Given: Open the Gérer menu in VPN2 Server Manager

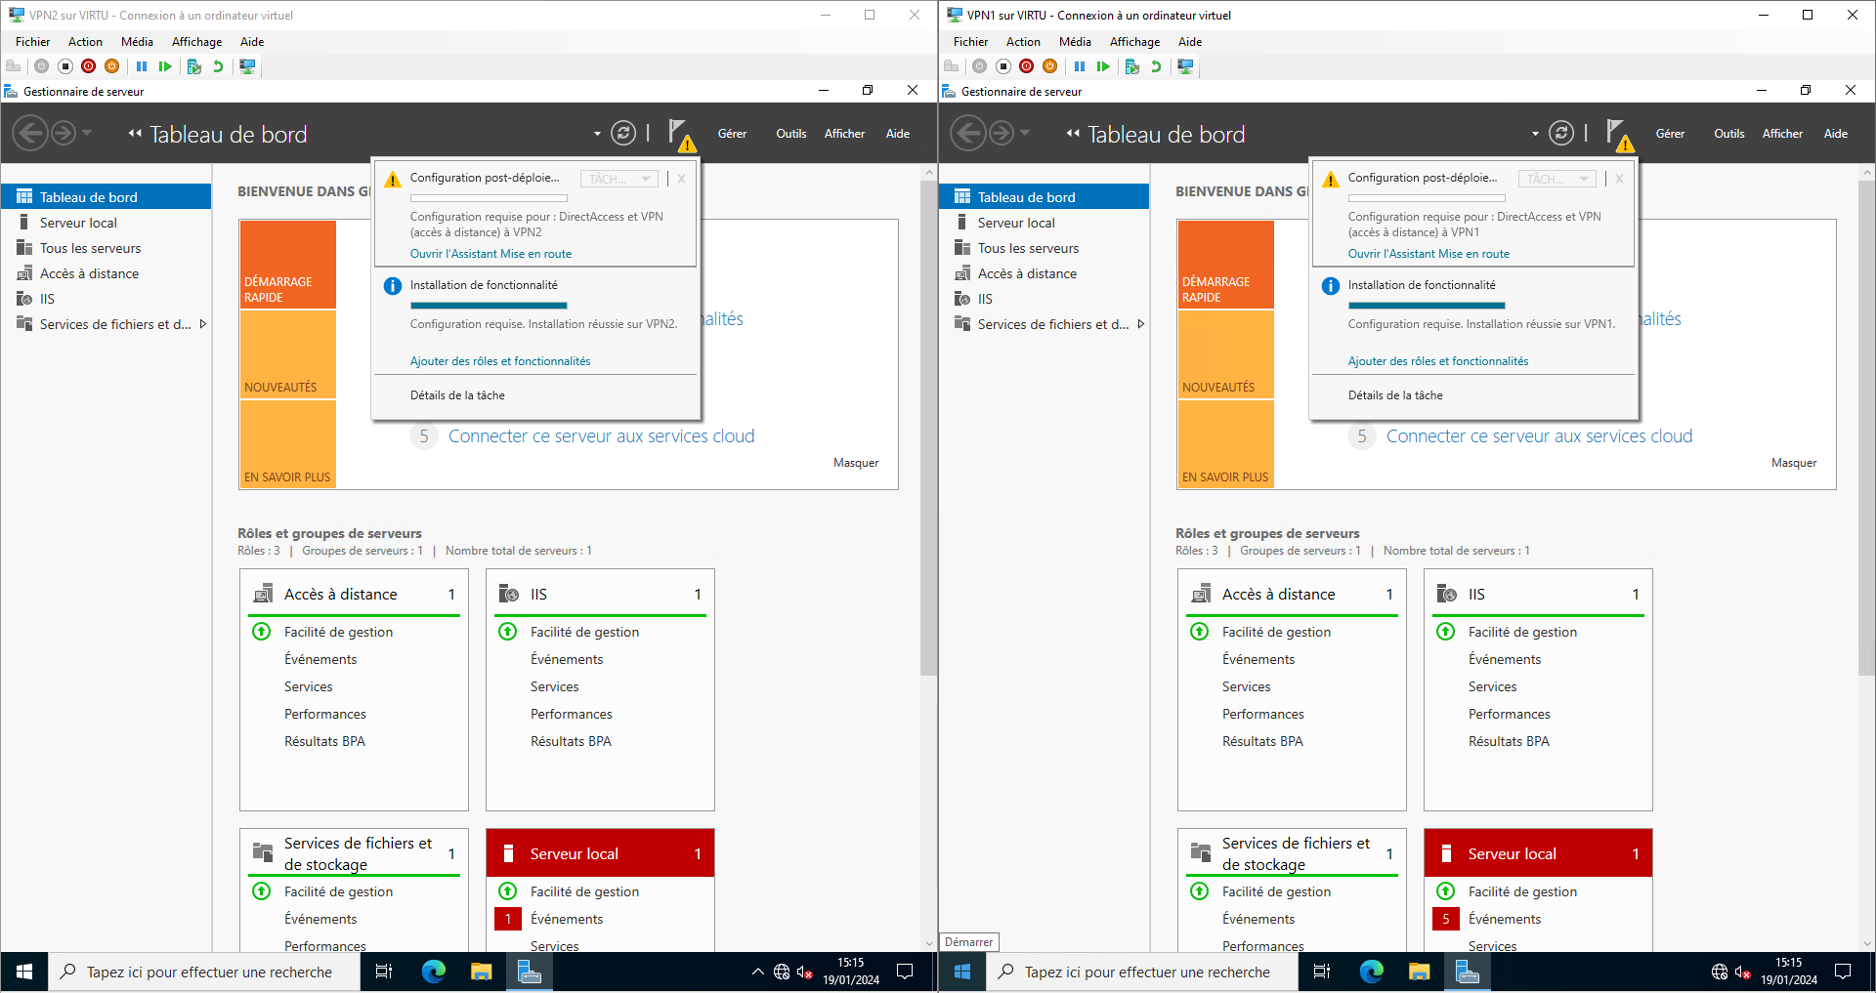Looking at the screenshot, I should (x=732, y=134).
